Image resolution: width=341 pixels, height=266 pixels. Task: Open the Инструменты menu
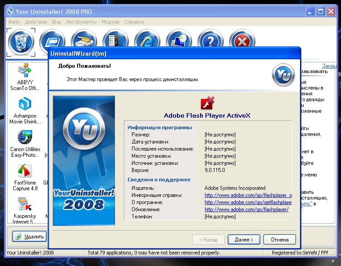click(x=81, y=22)
